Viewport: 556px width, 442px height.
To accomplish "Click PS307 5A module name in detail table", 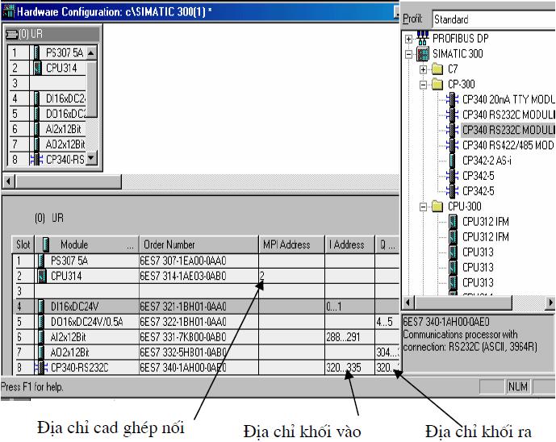I will coord(69,261).
